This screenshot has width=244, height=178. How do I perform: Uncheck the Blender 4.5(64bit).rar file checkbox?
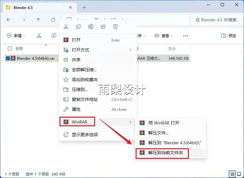(x=8, y=58)
